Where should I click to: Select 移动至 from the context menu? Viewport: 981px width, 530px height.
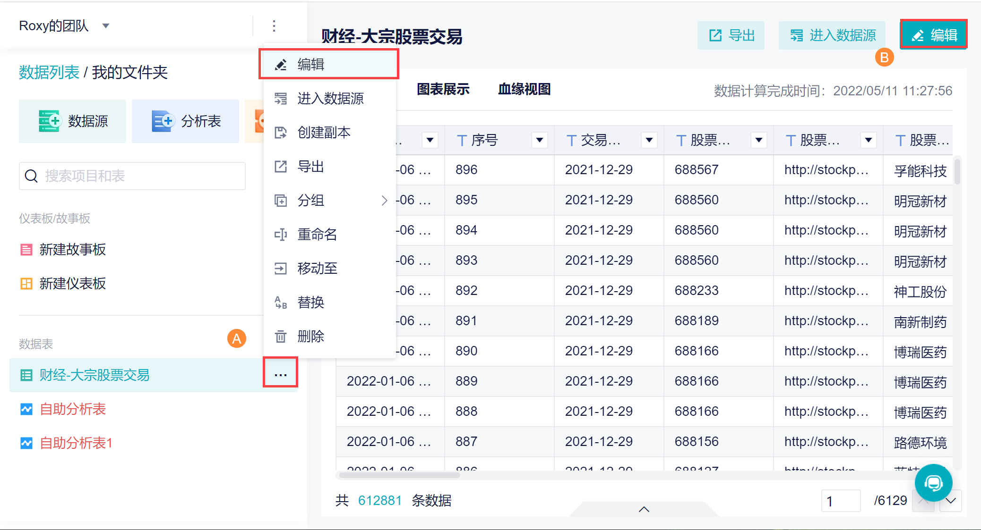pyautogui.click(x=317, y=269)
